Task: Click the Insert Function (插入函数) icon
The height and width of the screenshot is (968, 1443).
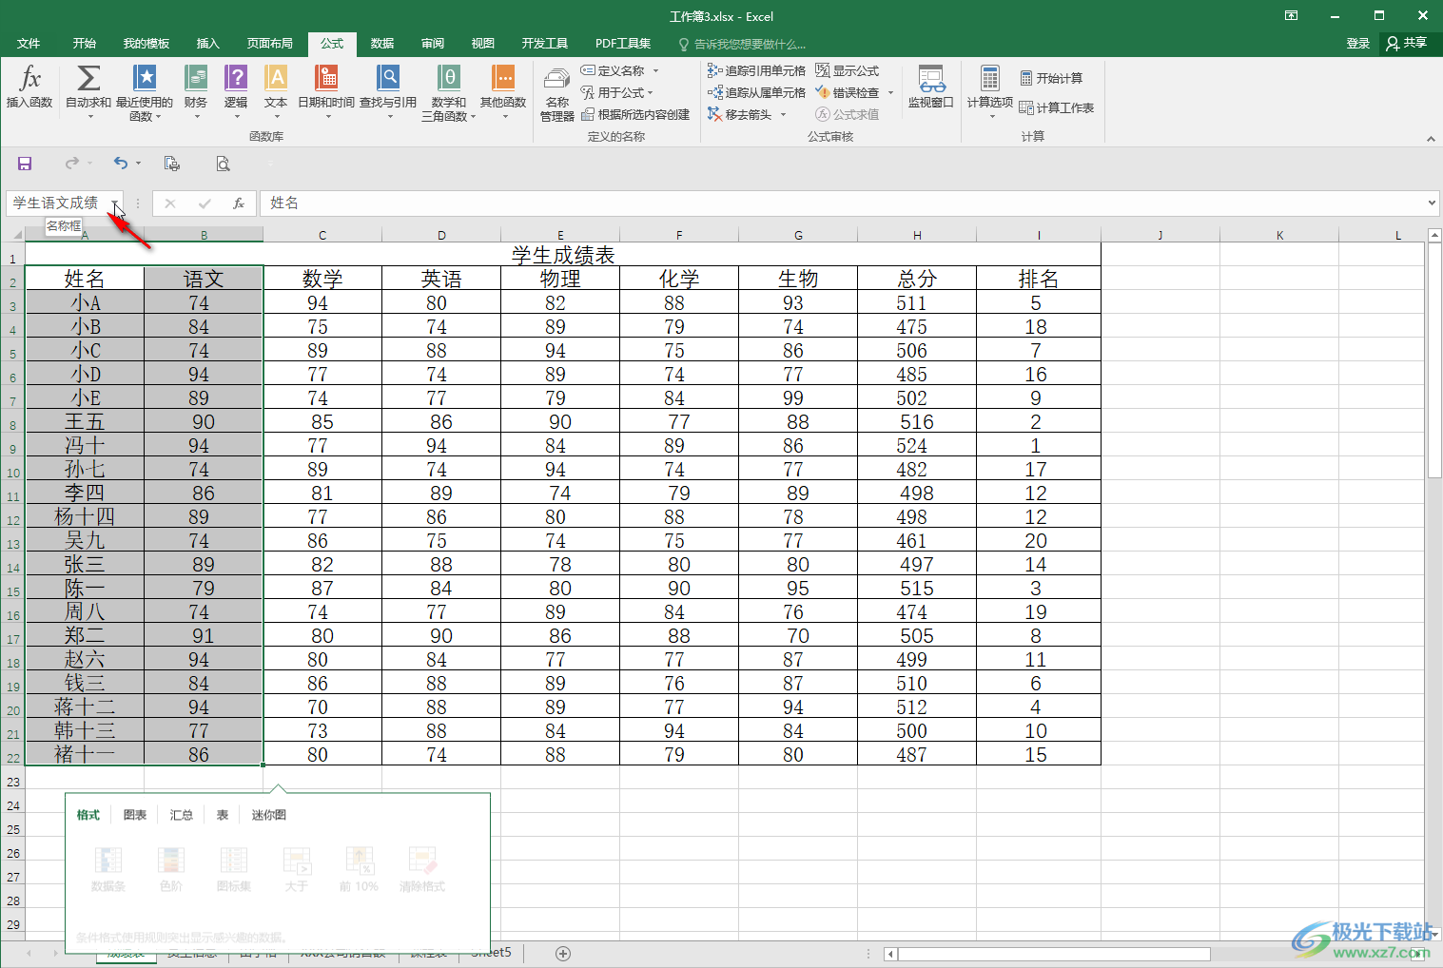Action: (x=29, y=87)
